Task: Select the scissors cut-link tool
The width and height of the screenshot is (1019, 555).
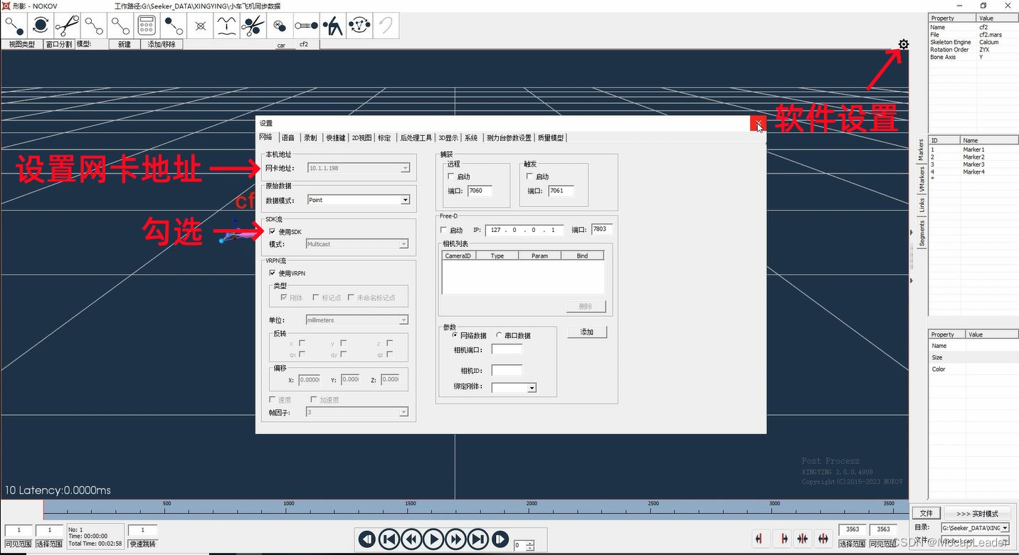Action: tap(68, 26)
